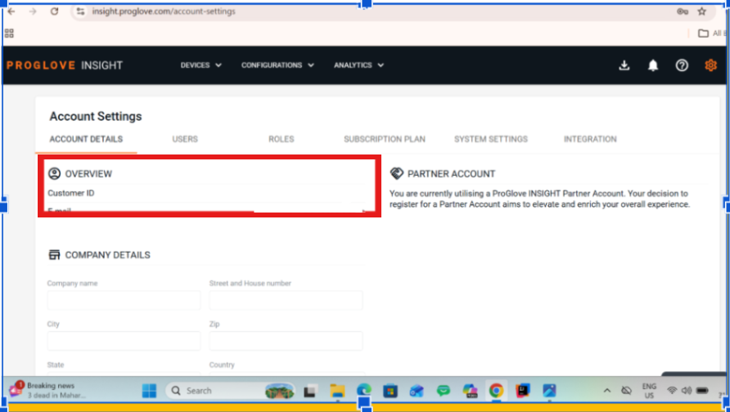Expand the Configurations menu
Screen dimensions: 730x412
click(277, 65)
